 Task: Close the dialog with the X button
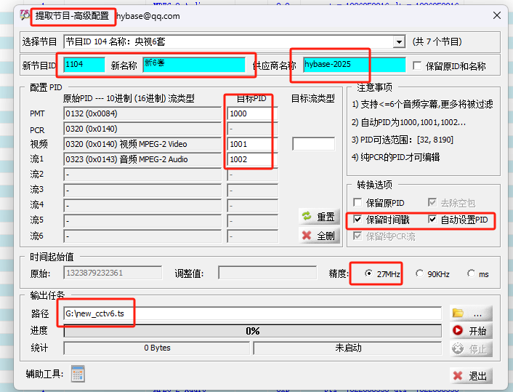pos(496,15)
